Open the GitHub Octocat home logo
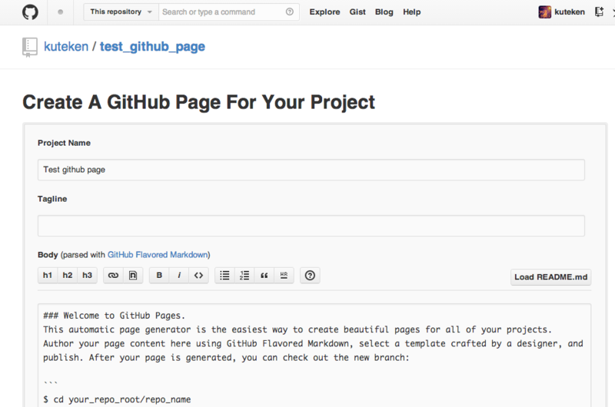This screenshot has height=407, width=615. 30,12
